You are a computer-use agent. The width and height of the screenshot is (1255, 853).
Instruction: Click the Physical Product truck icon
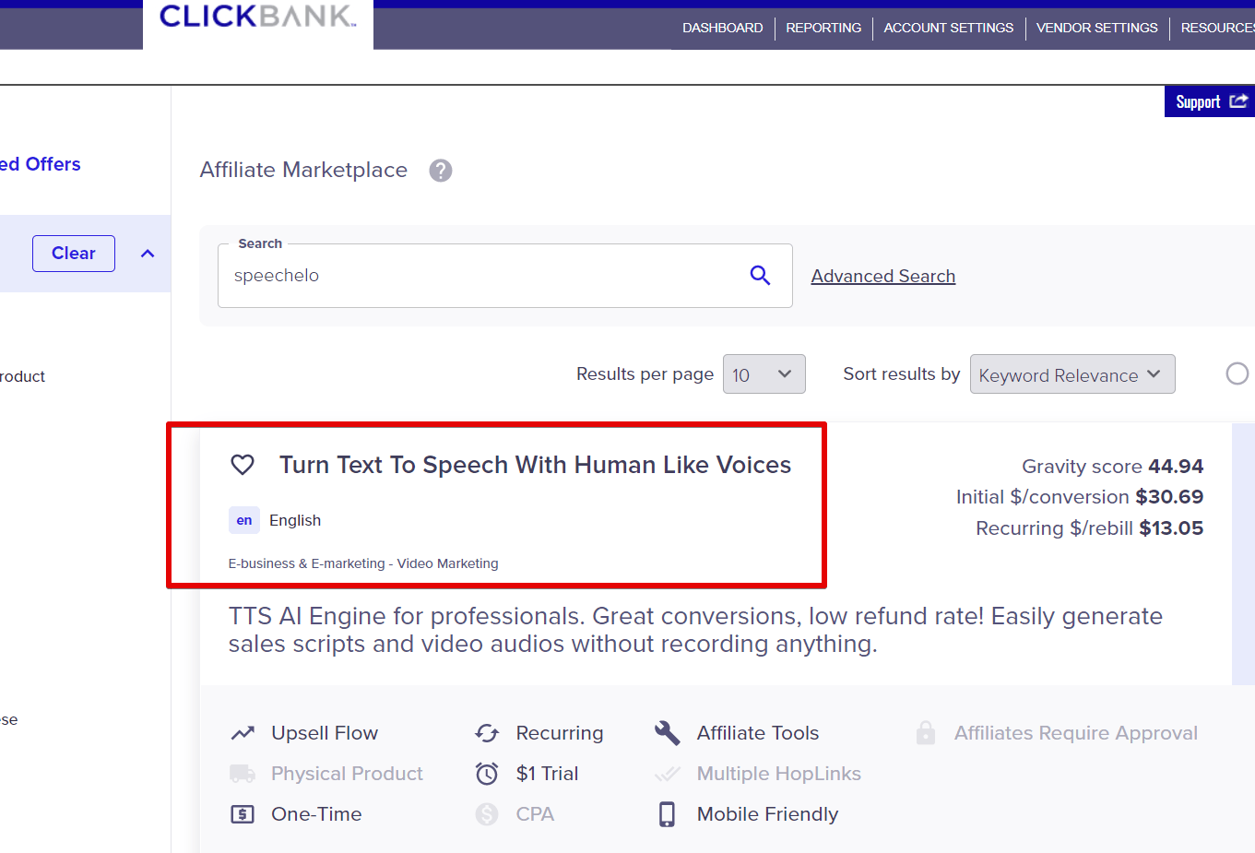(x=243, y=774)
